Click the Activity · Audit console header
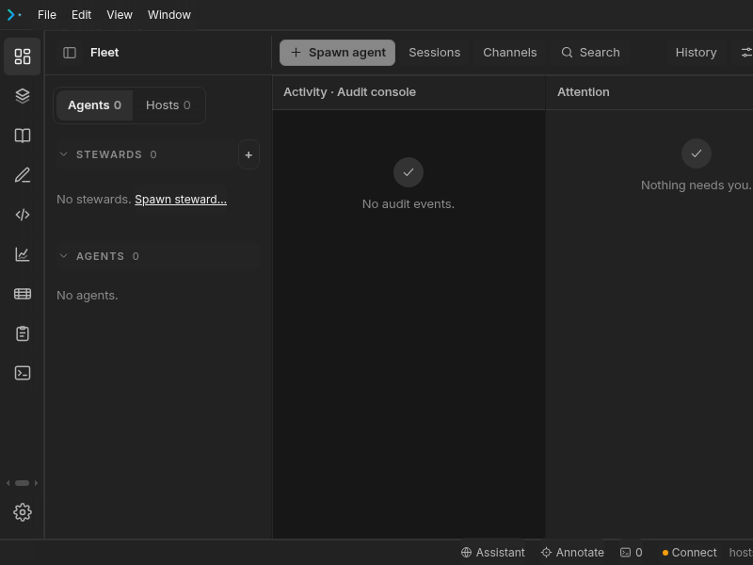The image size is (753, 565). tap(349, 92)
